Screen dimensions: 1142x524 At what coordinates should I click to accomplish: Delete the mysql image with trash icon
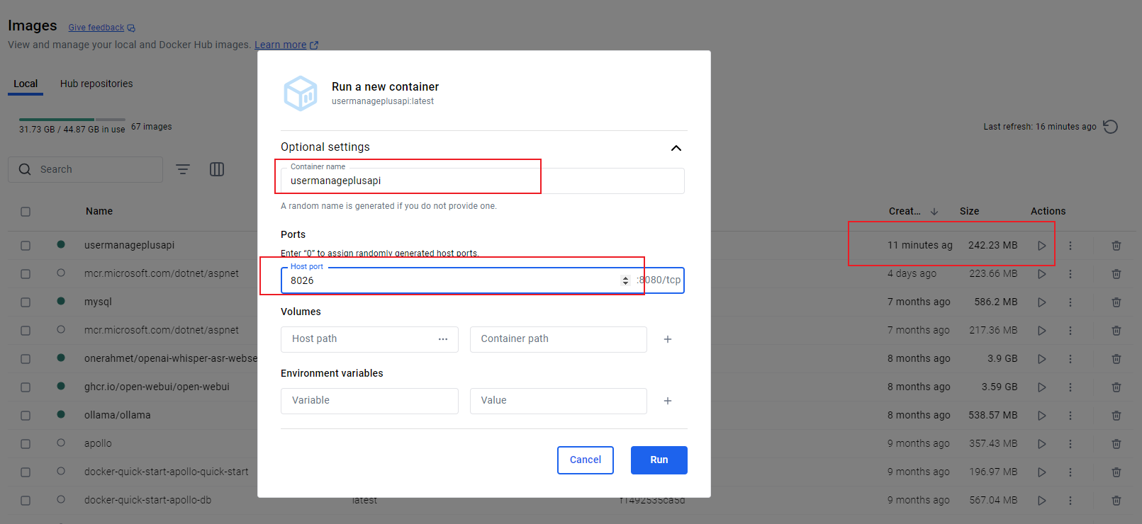click(1116, 302)
